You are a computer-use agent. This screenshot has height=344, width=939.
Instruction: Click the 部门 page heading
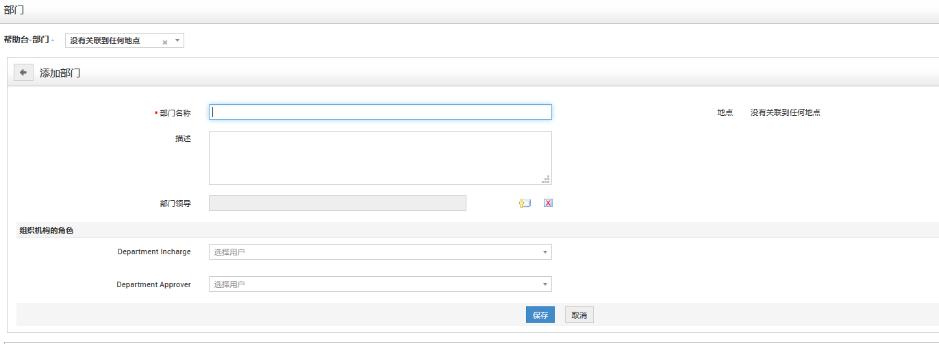tap(14, 10)
